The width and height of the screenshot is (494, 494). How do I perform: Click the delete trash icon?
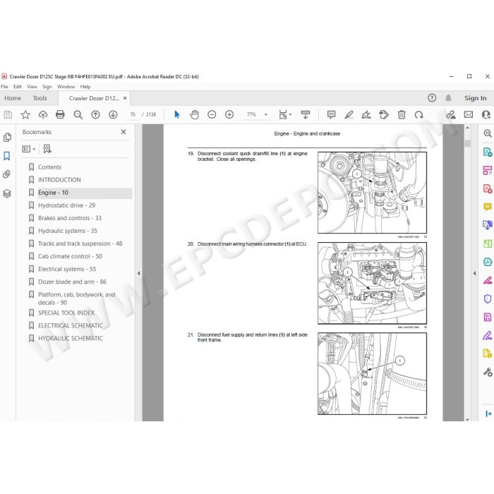[402, 114]
